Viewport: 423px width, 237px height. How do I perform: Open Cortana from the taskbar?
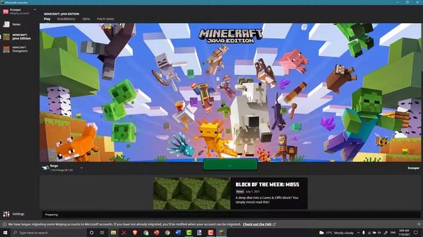[91, 232]
